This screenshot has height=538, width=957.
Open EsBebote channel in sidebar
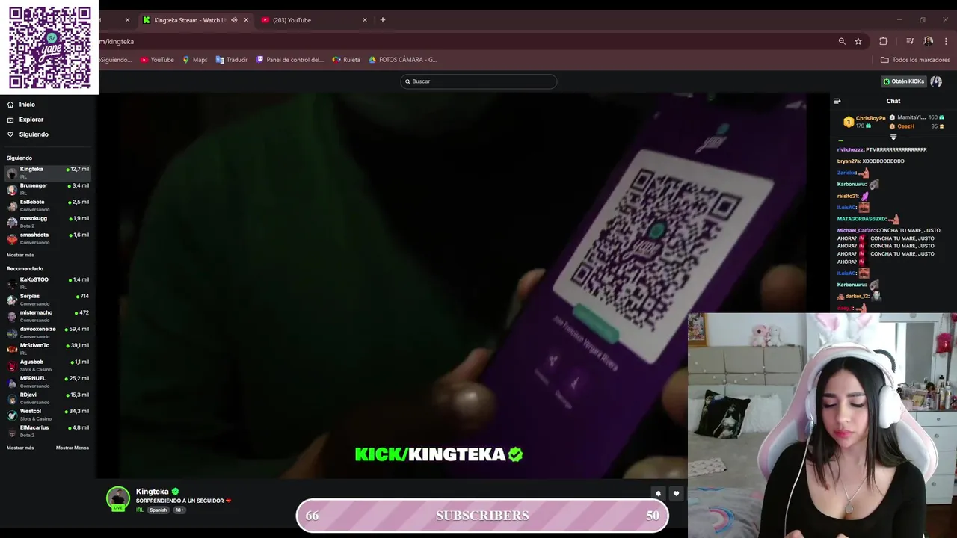click(48, 205)
